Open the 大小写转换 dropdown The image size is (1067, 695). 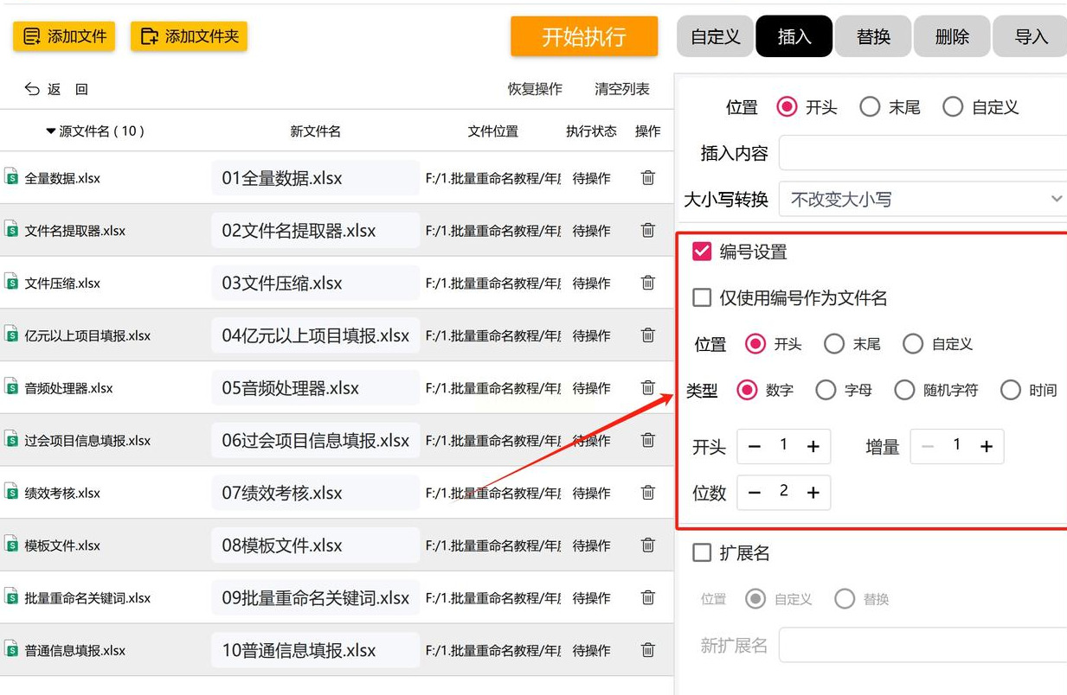[x=922, y=200]
